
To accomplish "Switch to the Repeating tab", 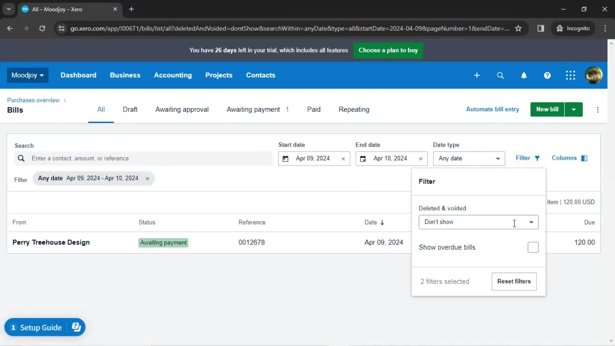I will (354, 110).
